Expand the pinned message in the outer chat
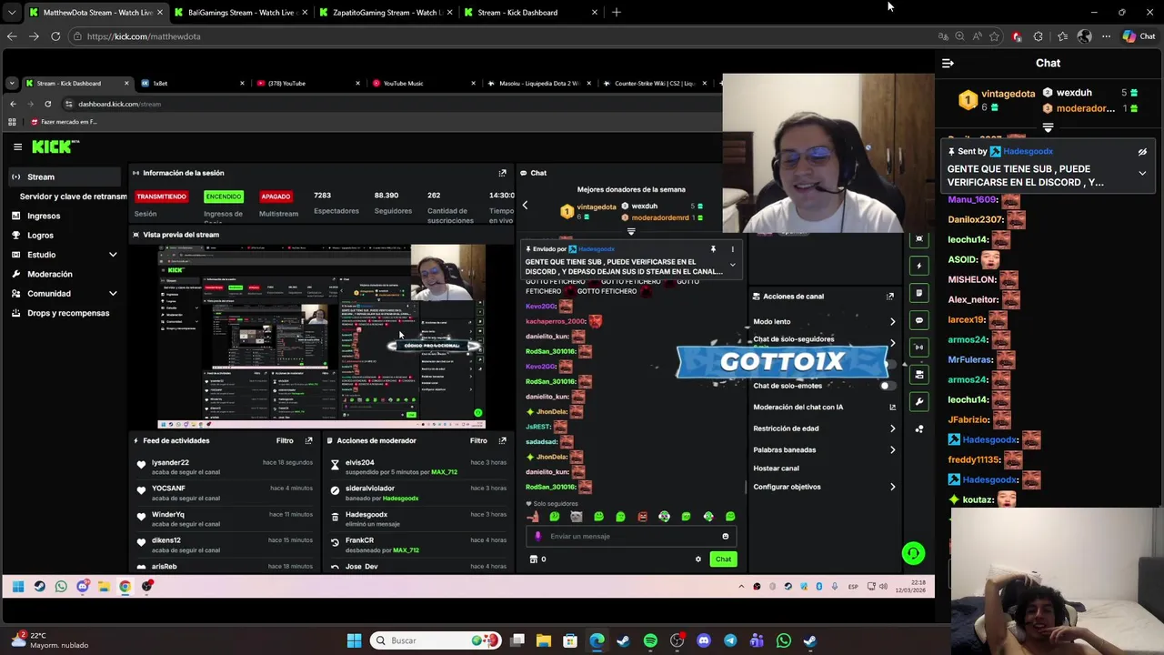The height and width of the screenshot is (655, 1164). click(x=1142, y=173)
